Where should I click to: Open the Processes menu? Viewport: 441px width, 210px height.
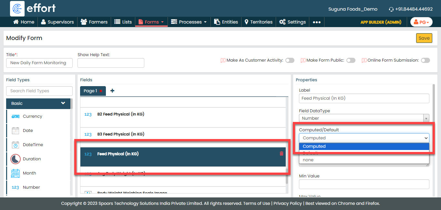click(189, 22)
